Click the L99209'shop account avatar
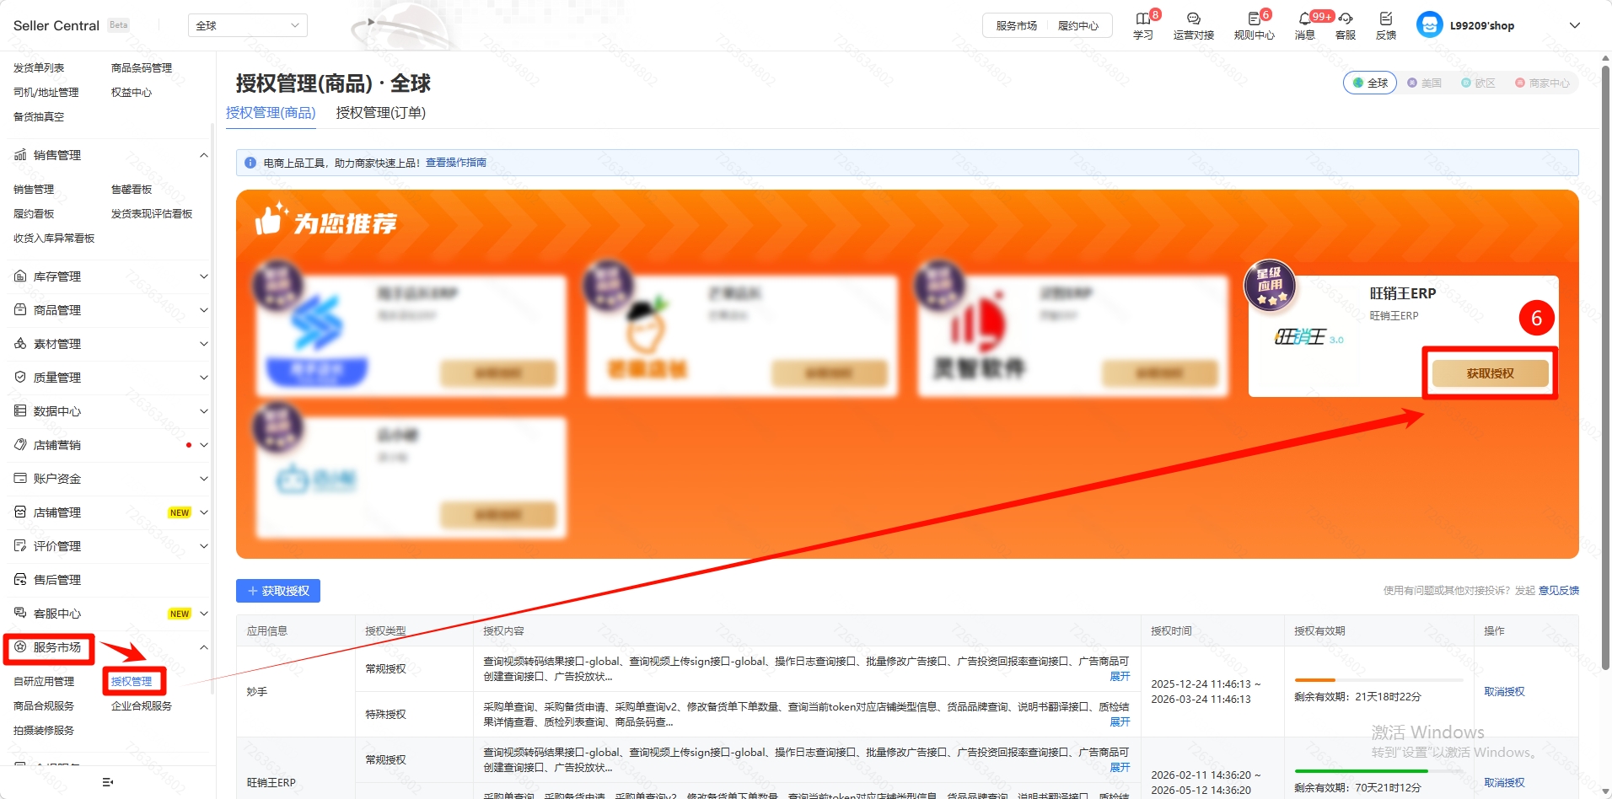 pos(1429,25)
